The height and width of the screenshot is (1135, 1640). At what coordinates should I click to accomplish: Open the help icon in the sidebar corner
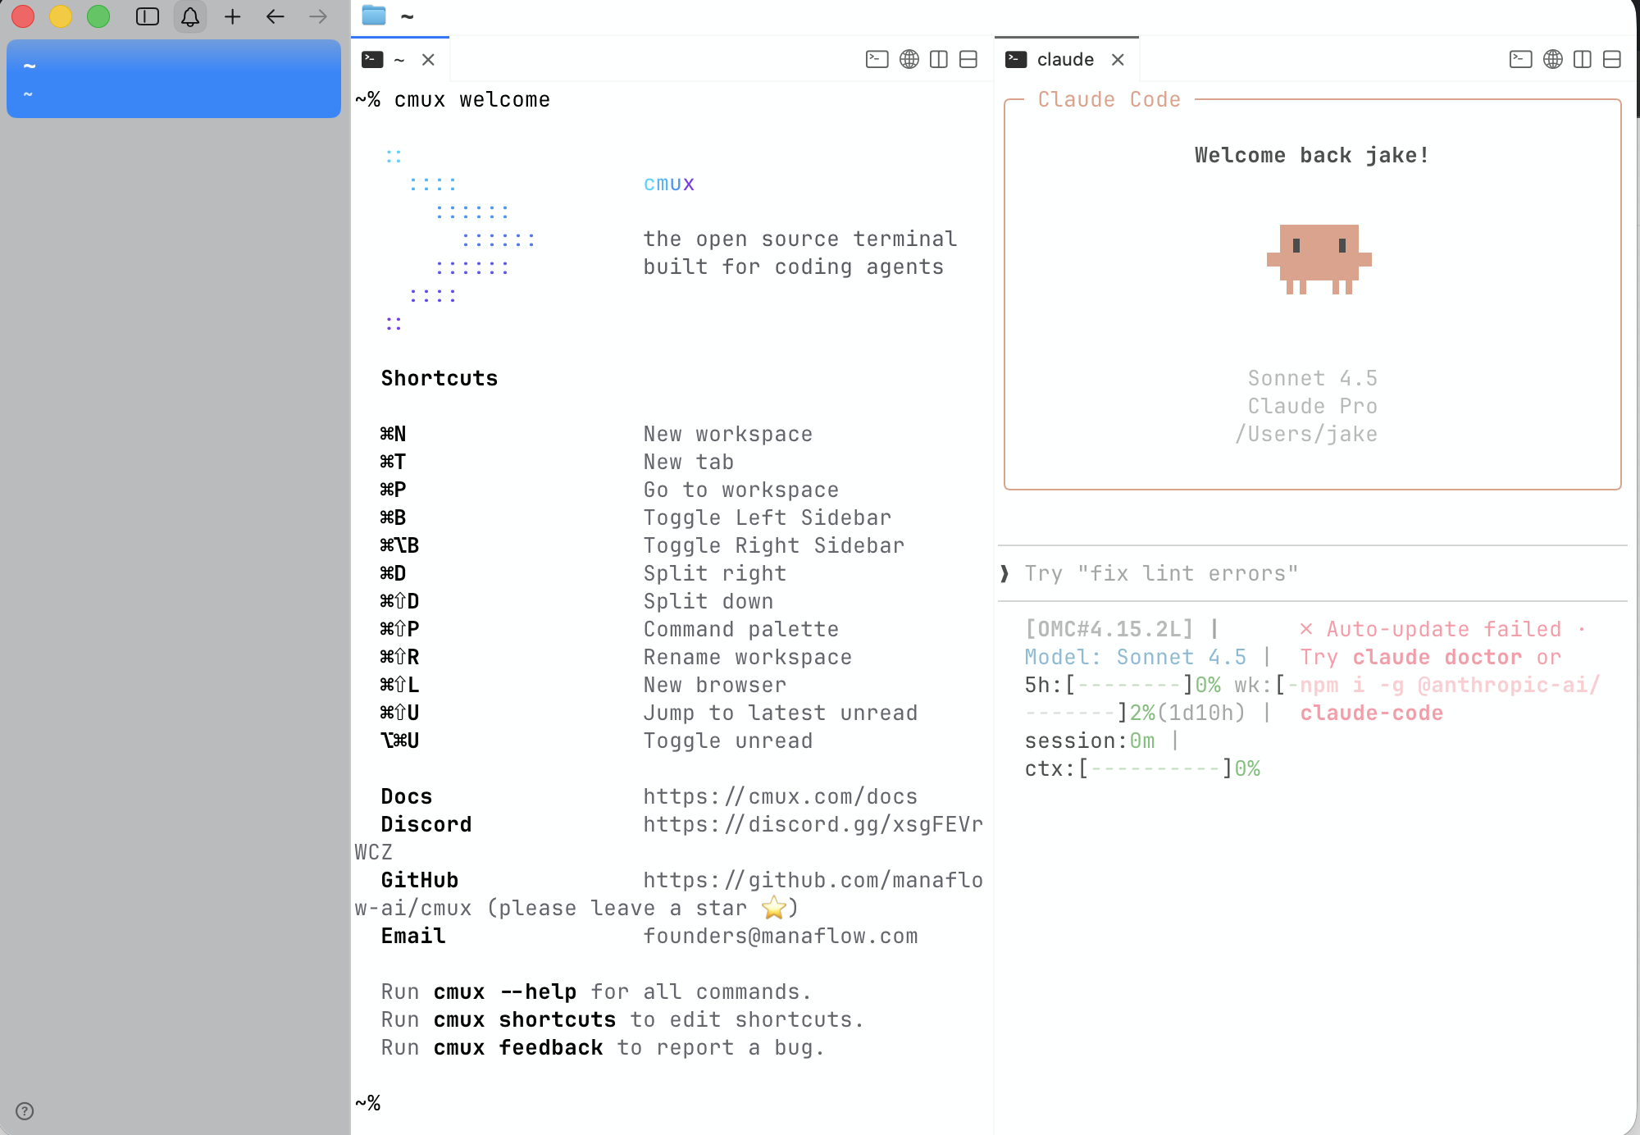pos(25,1111)
